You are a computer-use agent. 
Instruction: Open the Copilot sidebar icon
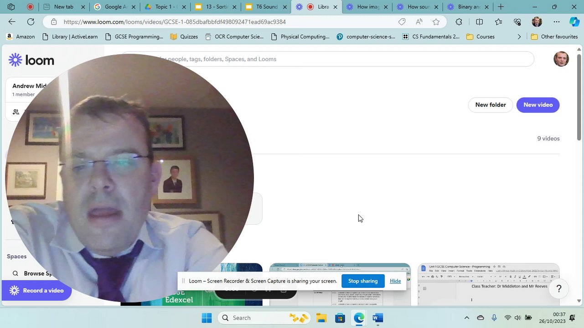(574, 22)
